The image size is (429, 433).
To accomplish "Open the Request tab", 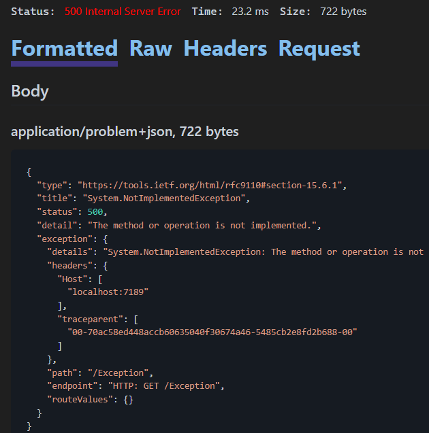I will (319, 49).
